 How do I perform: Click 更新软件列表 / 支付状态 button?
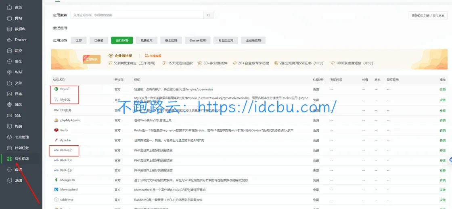tap(428, 16)
